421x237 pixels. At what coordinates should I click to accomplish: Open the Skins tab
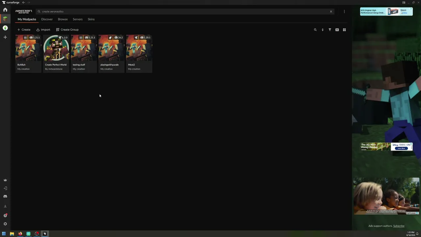click(91, 19)
